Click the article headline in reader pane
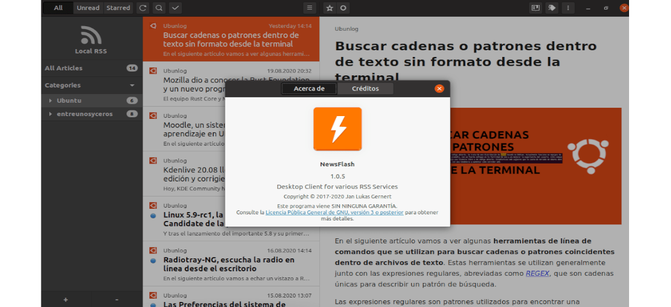 (466, 61)
